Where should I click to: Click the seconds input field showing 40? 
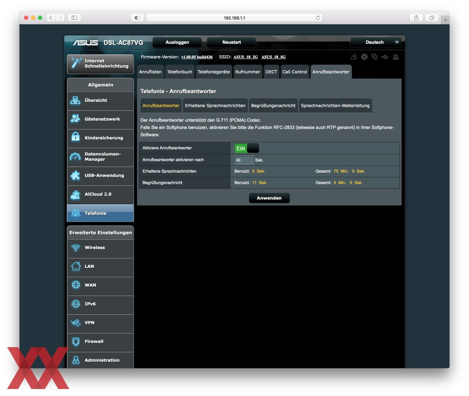[x=244, y=160]
